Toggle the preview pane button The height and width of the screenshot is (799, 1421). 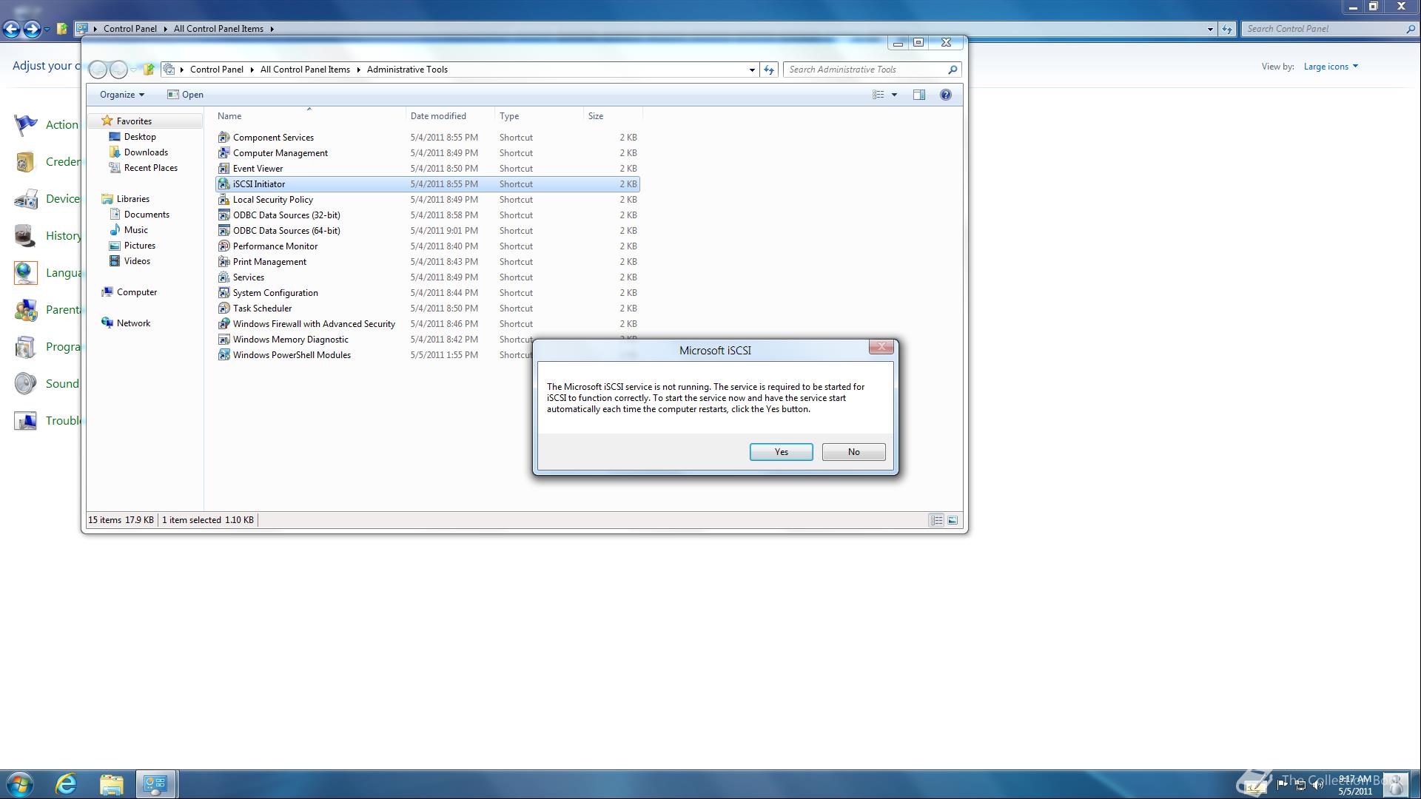point(919,95)
